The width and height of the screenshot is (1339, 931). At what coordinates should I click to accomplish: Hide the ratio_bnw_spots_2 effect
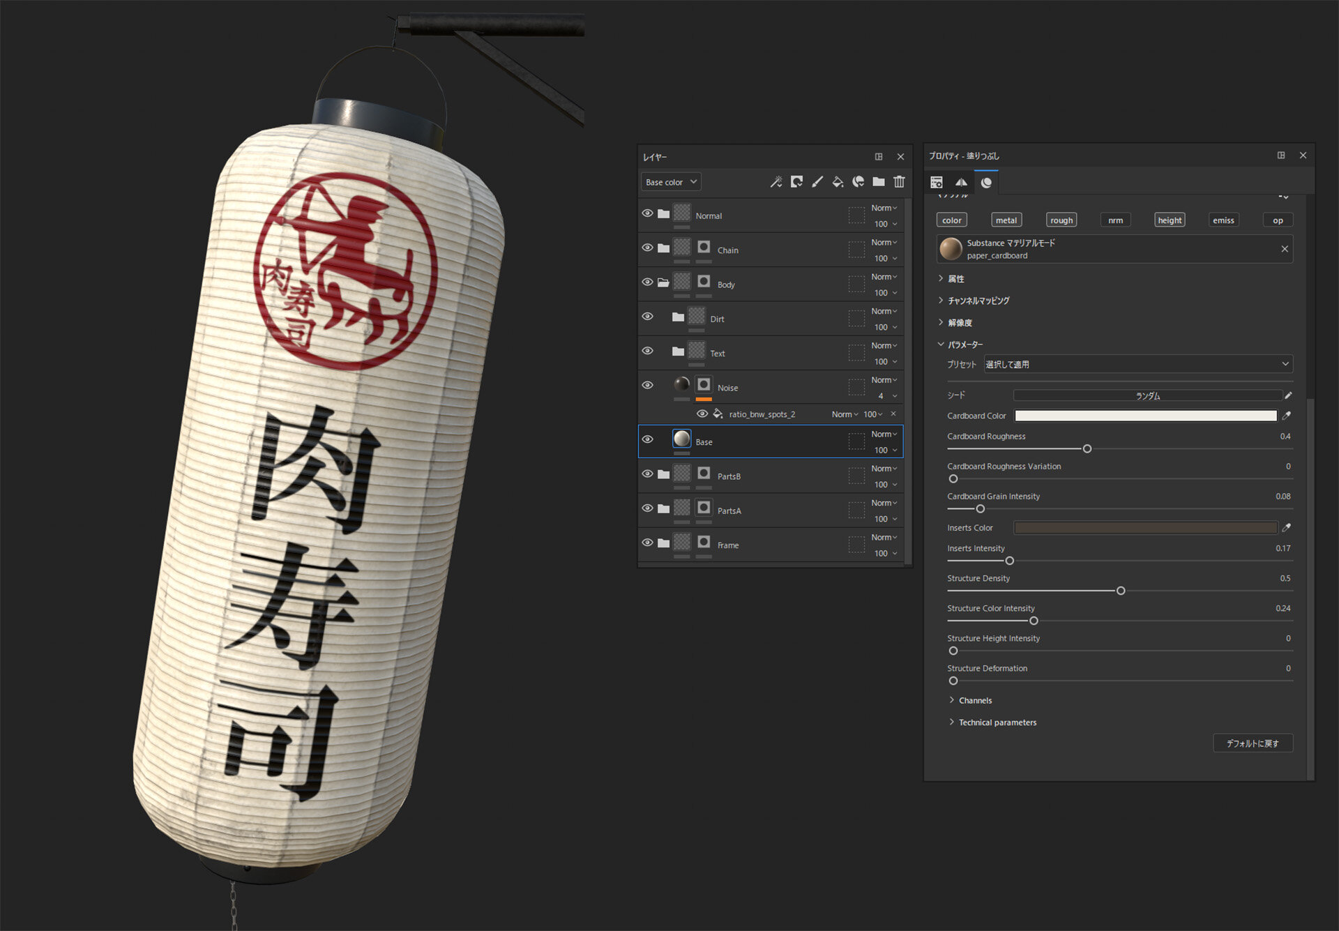pyautogui.click(x=702, y=414)
